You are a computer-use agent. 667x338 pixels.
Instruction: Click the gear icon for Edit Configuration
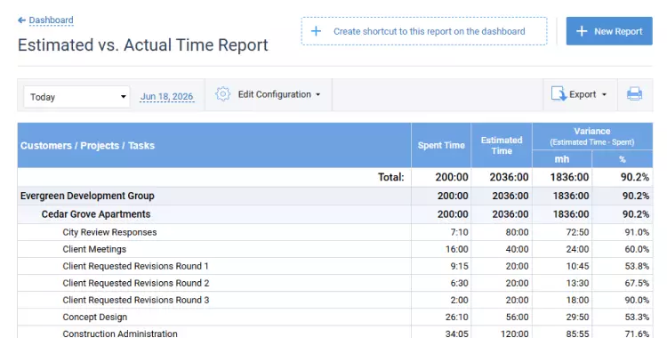(222, 94)
